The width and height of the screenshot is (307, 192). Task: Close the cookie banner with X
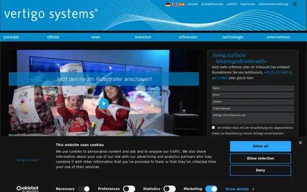[300, 143]
